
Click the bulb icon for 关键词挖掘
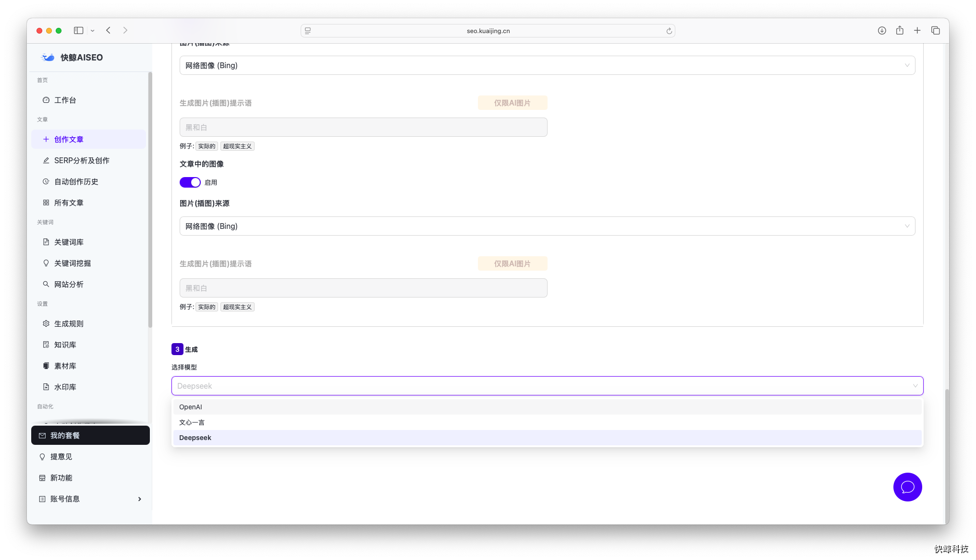[46, 263]
